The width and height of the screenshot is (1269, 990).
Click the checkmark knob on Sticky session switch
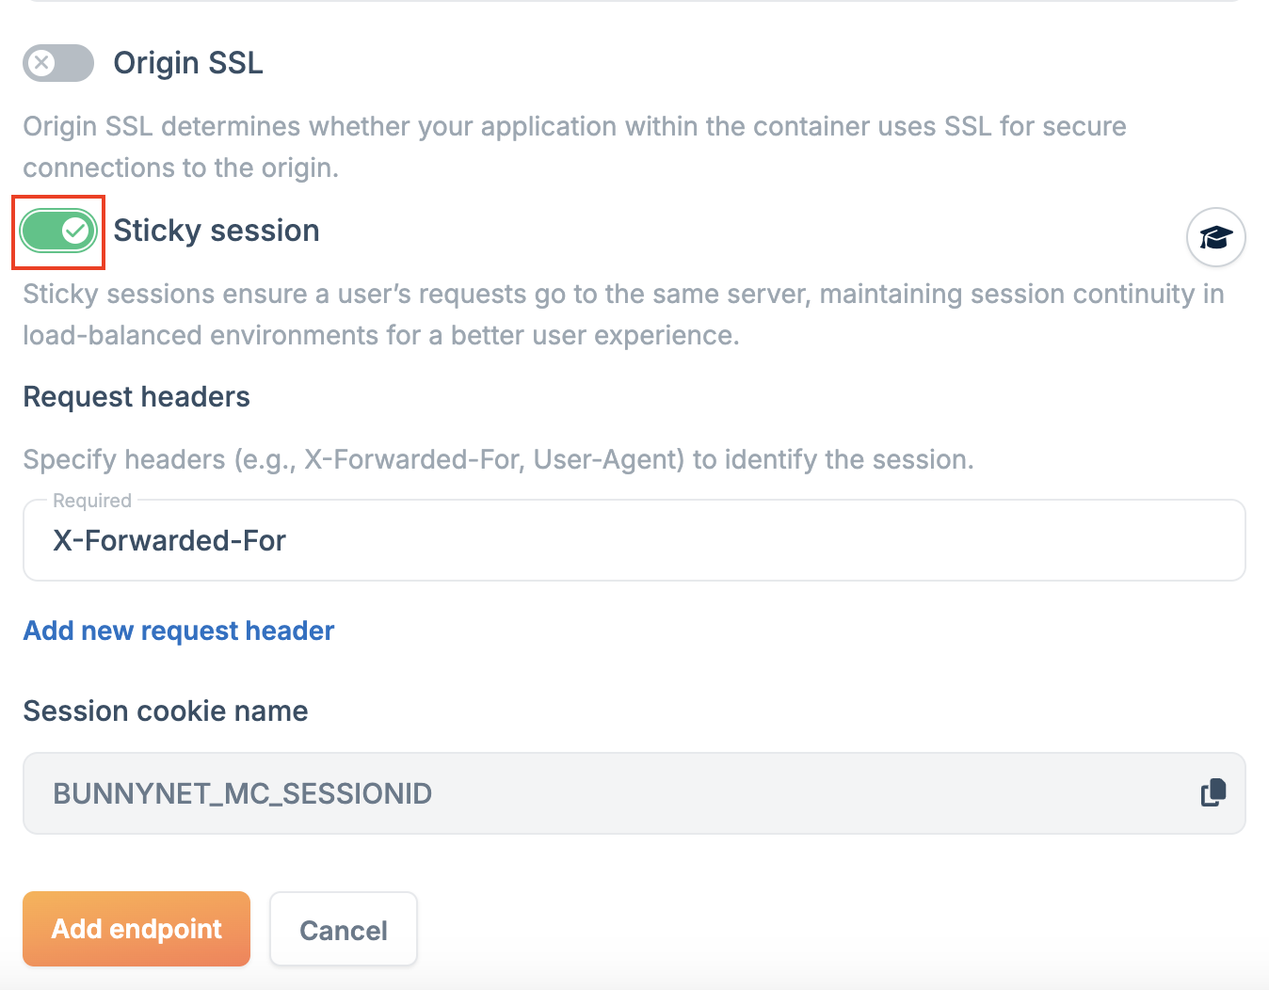(x=75, y=231)
